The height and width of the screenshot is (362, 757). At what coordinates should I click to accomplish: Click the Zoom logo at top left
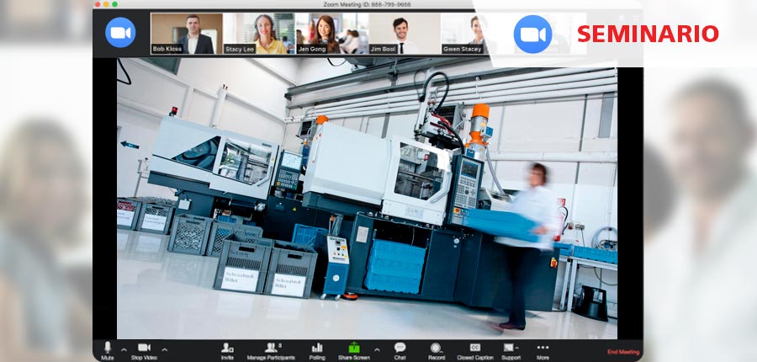pos(120,32)
